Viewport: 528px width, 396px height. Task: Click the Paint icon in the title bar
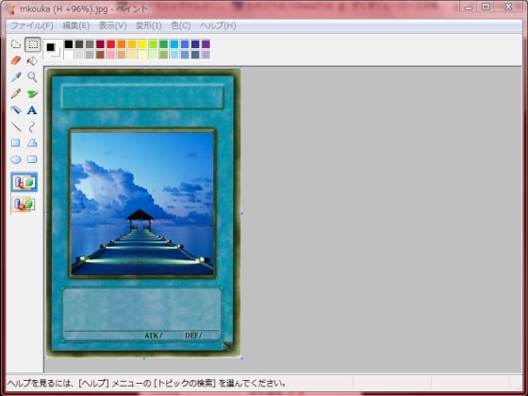point(11,9)
